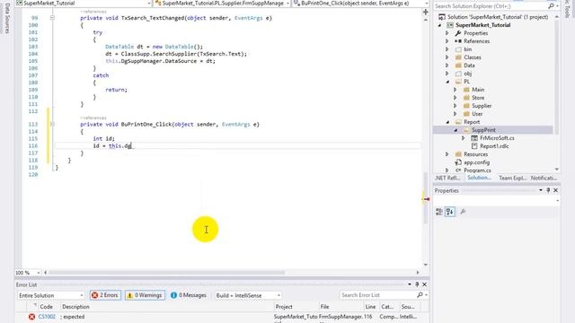This screenshot has width=575, height=323.
Task: Collapse the TxSearch_TextChanged method outline
Action: 52,18
